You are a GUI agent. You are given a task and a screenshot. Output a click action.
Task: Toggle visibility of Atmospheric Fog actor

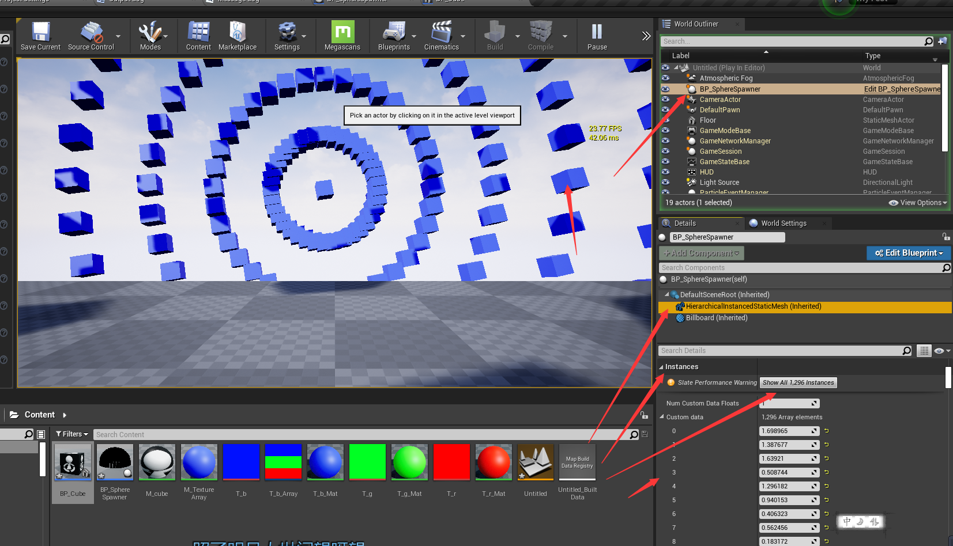[x=665, y=78]
